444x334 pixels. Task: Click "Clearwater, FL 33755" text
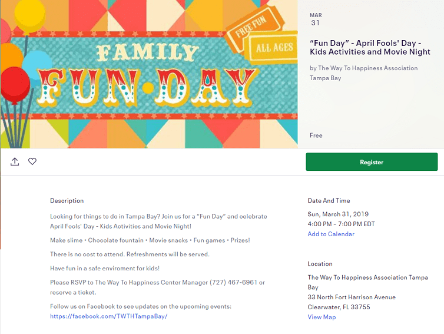(x=339, y=307)
